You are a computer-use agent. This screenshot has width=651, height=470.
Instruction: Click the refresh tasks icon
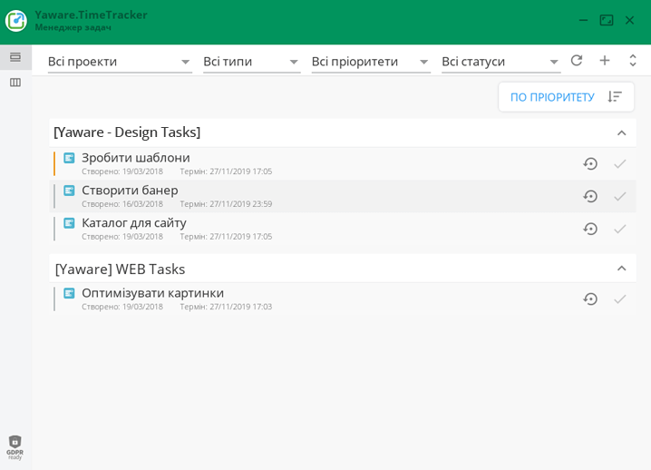[577, 61]
